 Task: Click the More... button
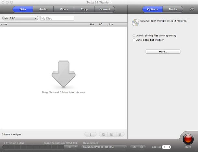tap(163, 51)
